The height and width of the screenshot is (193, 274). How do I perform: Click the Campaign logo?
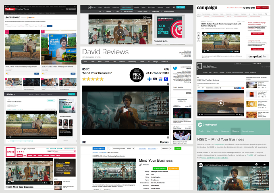pyautogui.click(x=207, y=8)
